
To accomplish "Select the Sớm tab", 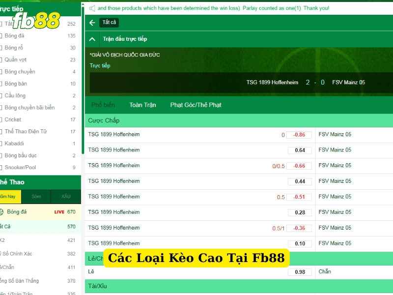I will [36, 197].
